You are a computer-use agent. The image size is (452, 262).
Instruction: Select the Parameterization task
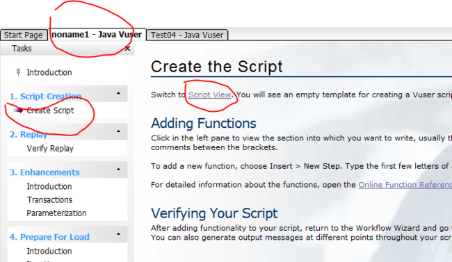(x=56, y=213)
